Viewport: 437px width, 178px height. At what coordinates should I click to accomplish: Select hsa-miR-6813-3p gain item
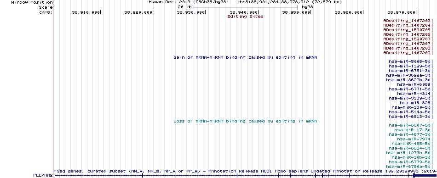(410, 117)
